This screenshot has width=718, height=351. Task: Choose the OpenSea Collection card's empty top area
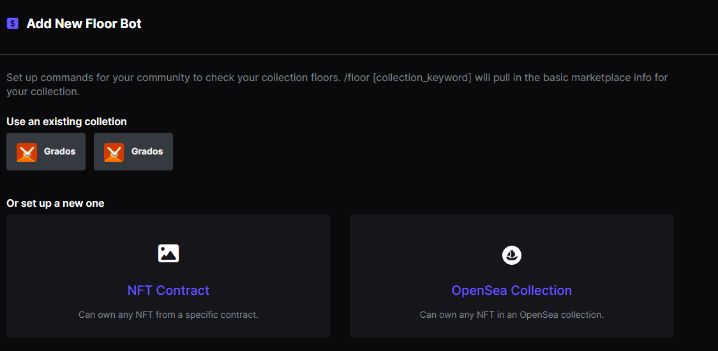(x=512, y=228)
